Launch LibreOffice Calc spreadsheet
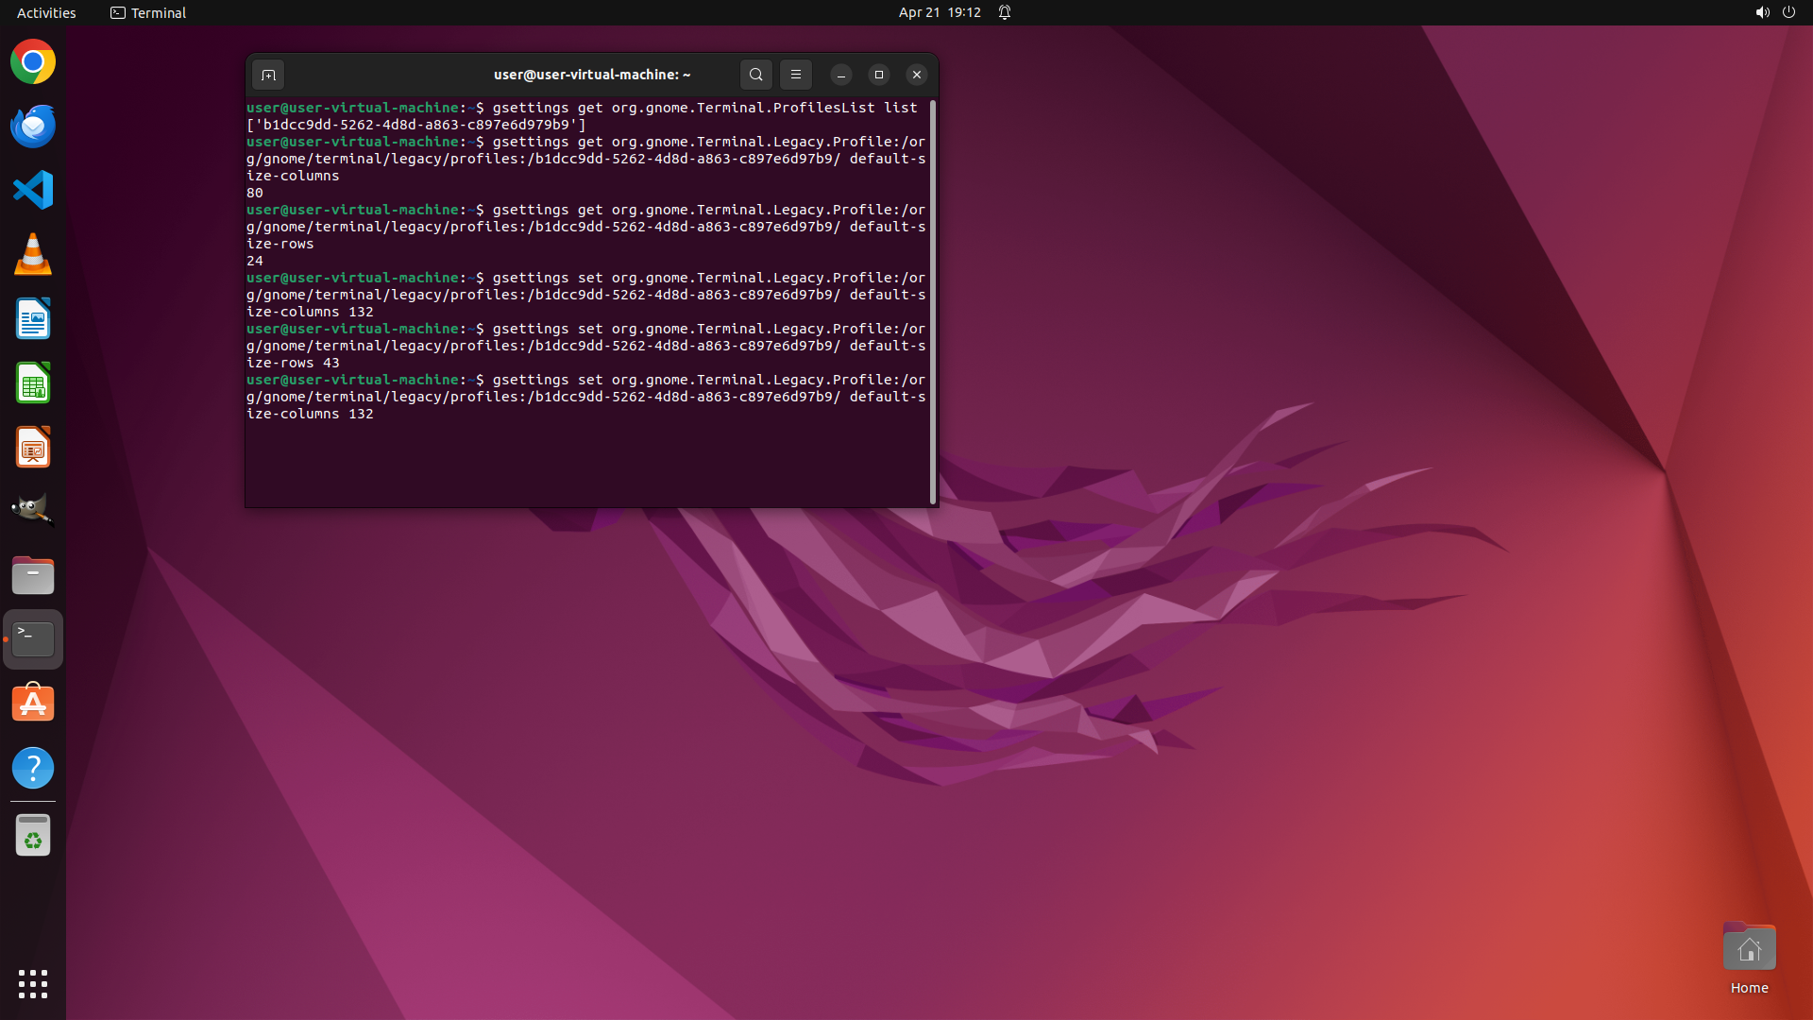The width and height of the screenshot is (1813, 1020). click(x=33, y=383)
